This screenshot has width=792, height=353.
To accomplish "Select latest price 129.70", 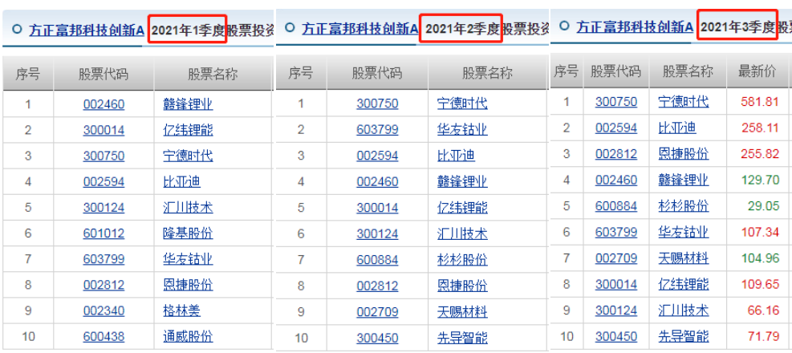I will [x=760, y=181].
